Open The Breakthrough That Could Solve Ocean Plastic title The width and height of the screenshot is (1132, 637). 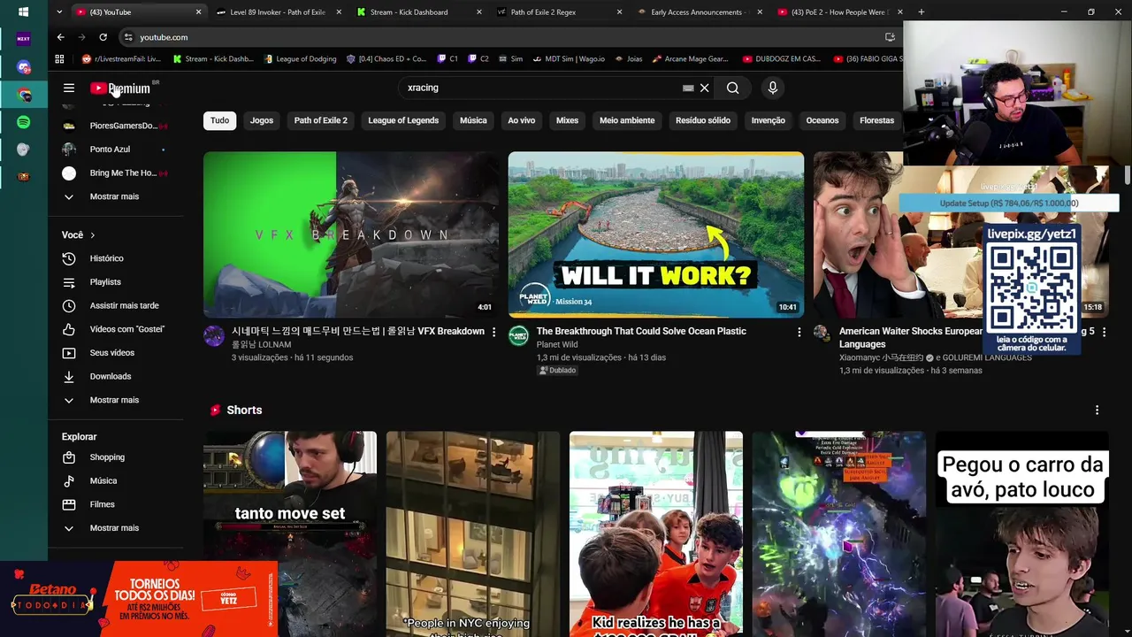[641, 331]
